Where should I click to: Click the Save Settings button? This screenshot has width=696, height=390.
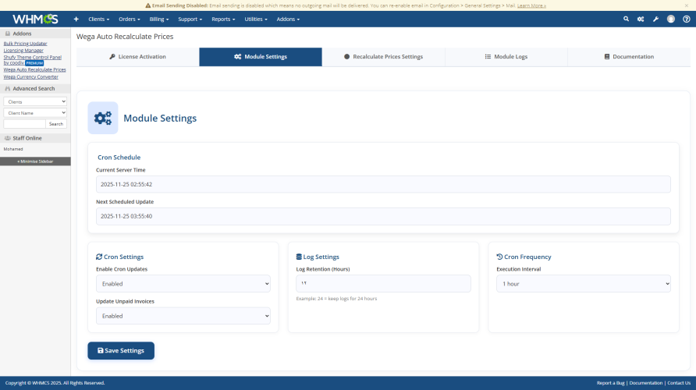click(x=121, y=351)
